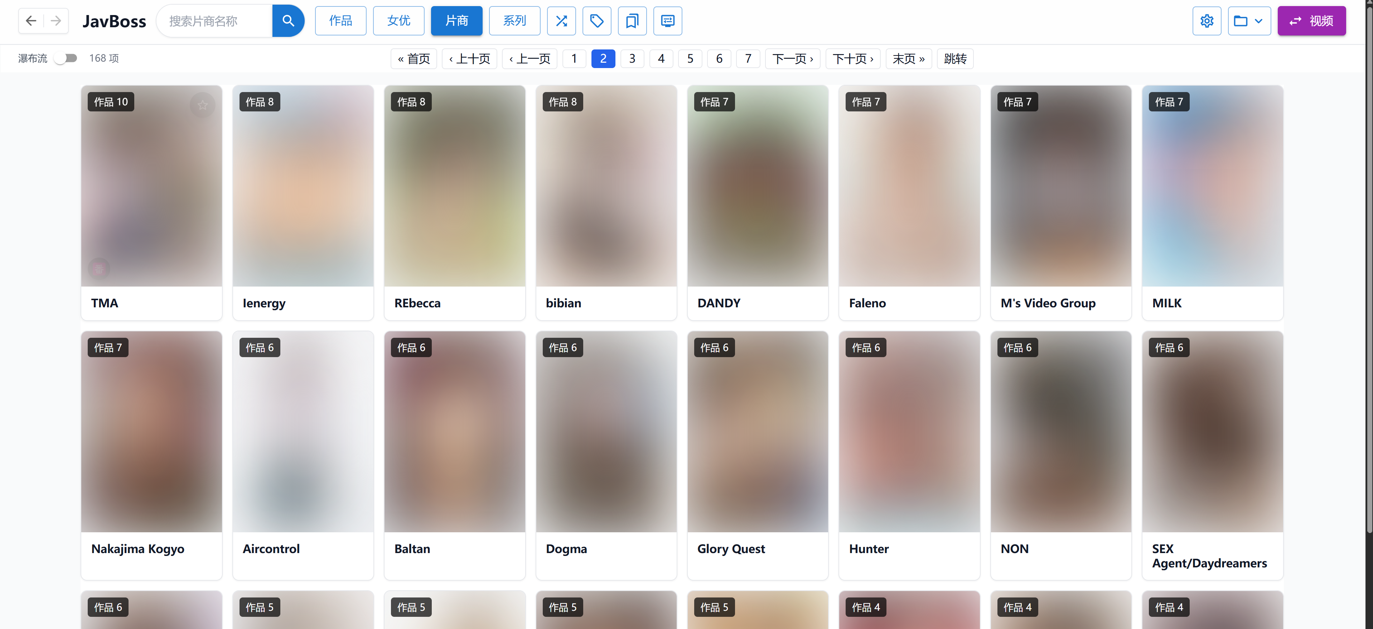The width and height of the screenshot is (1373, 629).
Task: Go to next page 下一页
Action: [793, 59]
